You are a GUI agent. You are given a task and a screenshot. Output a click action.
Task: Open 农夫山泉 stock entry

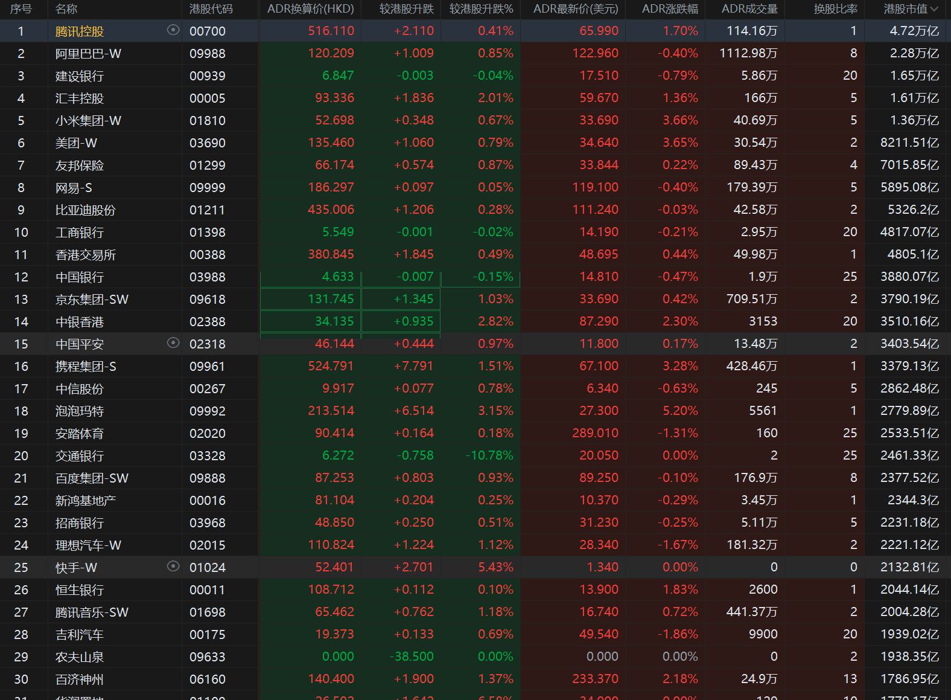pos(80,657)
